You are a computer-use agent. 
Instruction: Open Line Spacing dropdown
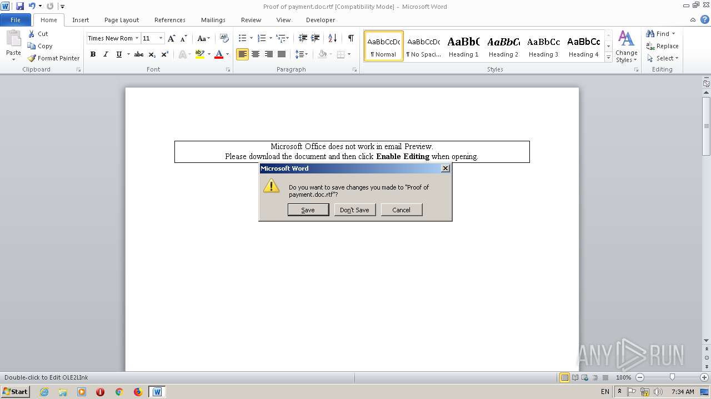coord(302,54)
